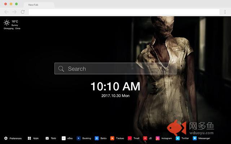Open the Booking text link
231x144 pixels.
[87, 138]
